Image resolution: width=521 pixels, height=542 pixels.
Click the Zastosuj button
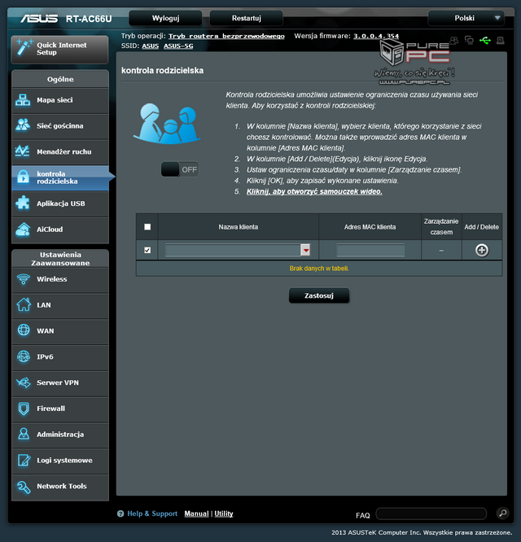(319, 295)
